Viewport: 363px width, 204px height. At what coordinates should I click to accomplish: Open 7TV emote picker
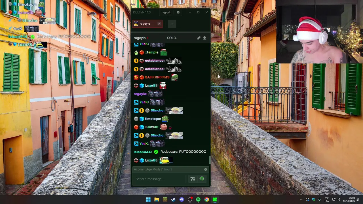pos(193,179)
